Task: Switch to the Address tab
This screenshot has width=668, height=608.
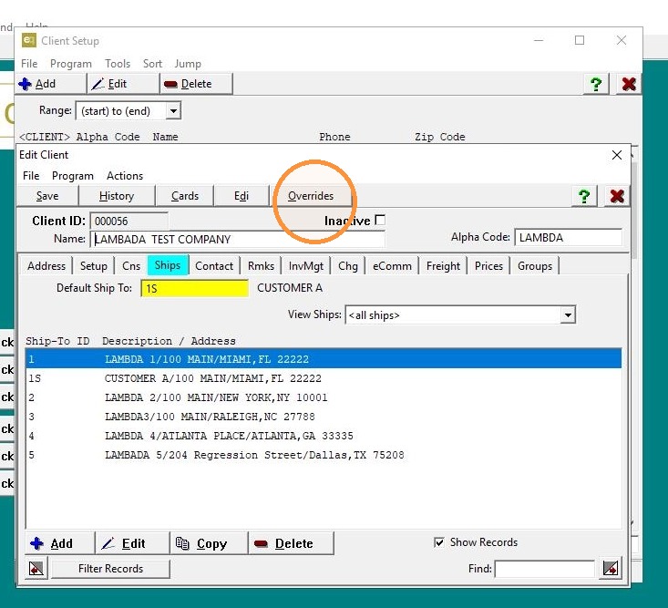Action: click(x=46, y=266)
